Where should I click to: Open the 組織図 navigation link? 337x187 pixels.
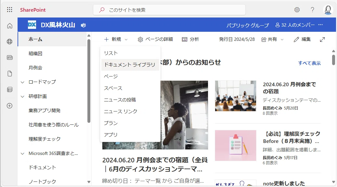[35, 53]
